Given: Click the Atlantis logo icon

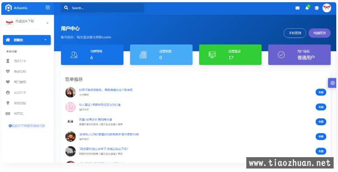Looking at the screenshot, I should pos(8,8).
